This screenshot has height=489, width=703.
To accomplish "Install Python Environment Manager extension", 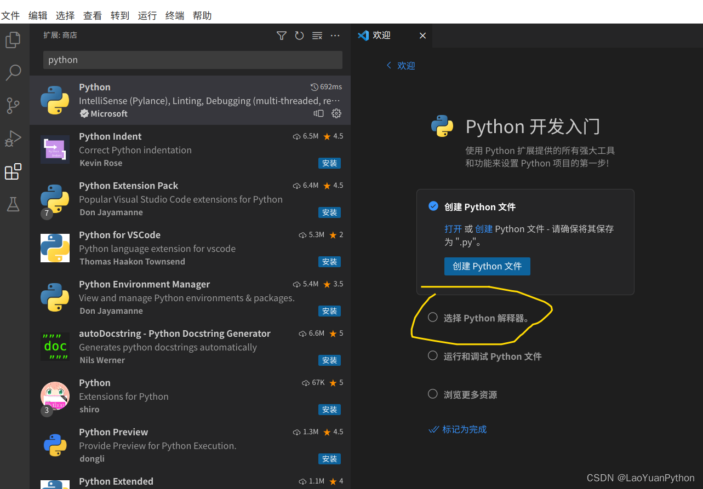I will [x=330, y=311].
